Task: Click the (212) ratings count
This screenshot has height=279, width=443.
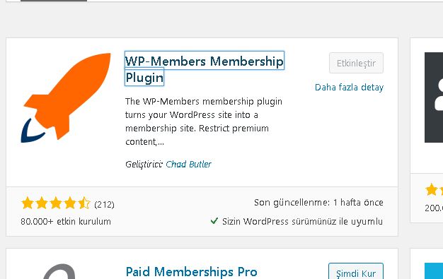Action: pos(104,204)
